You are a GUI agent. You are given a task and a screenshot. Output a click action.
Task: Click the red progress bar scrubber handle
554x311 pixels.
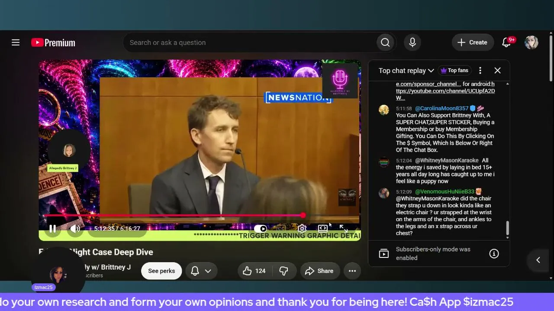coord(303,215)
